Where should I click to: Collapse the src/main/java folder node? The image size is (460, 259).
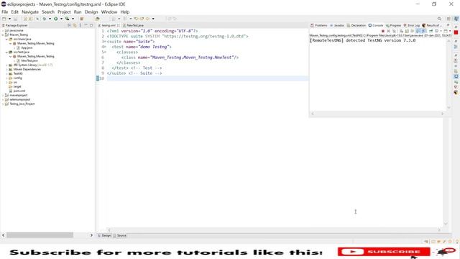[x=6, y=39]
